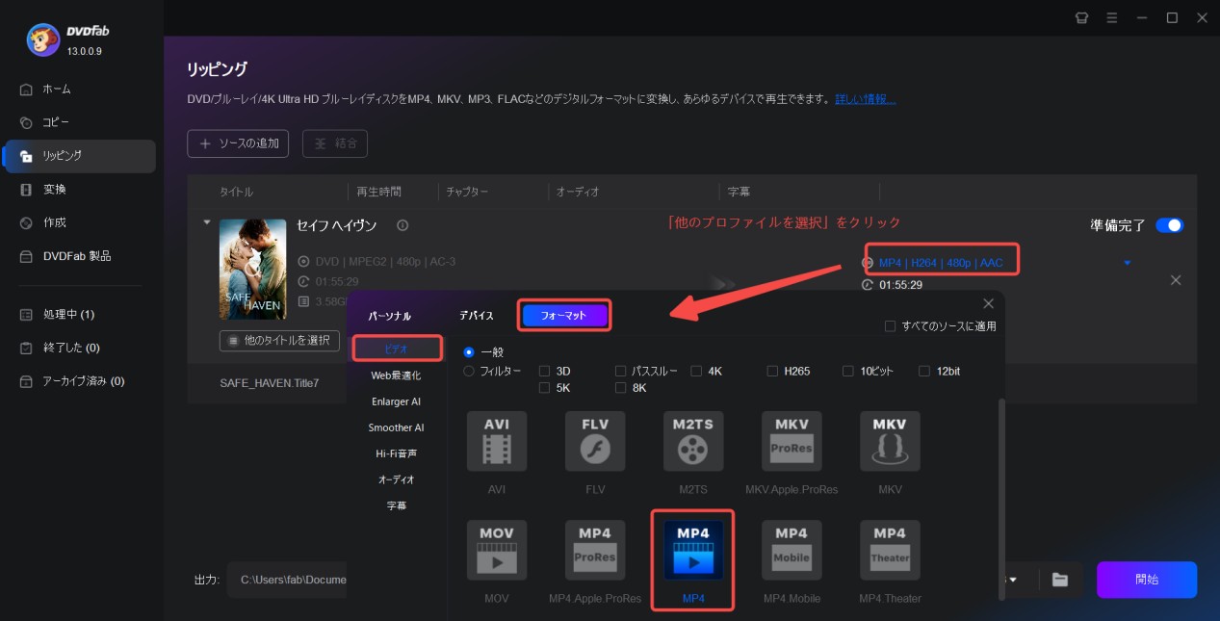Open the 他のタイトルを選択 selector

point(279,340)
